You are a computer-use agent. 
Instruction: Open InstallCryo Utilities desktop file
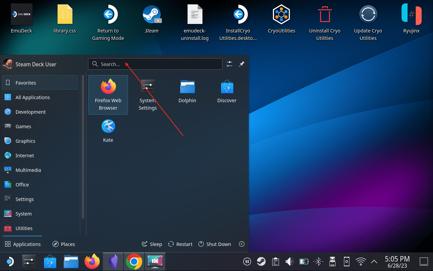pyautogui.click(x=238, y=23)
